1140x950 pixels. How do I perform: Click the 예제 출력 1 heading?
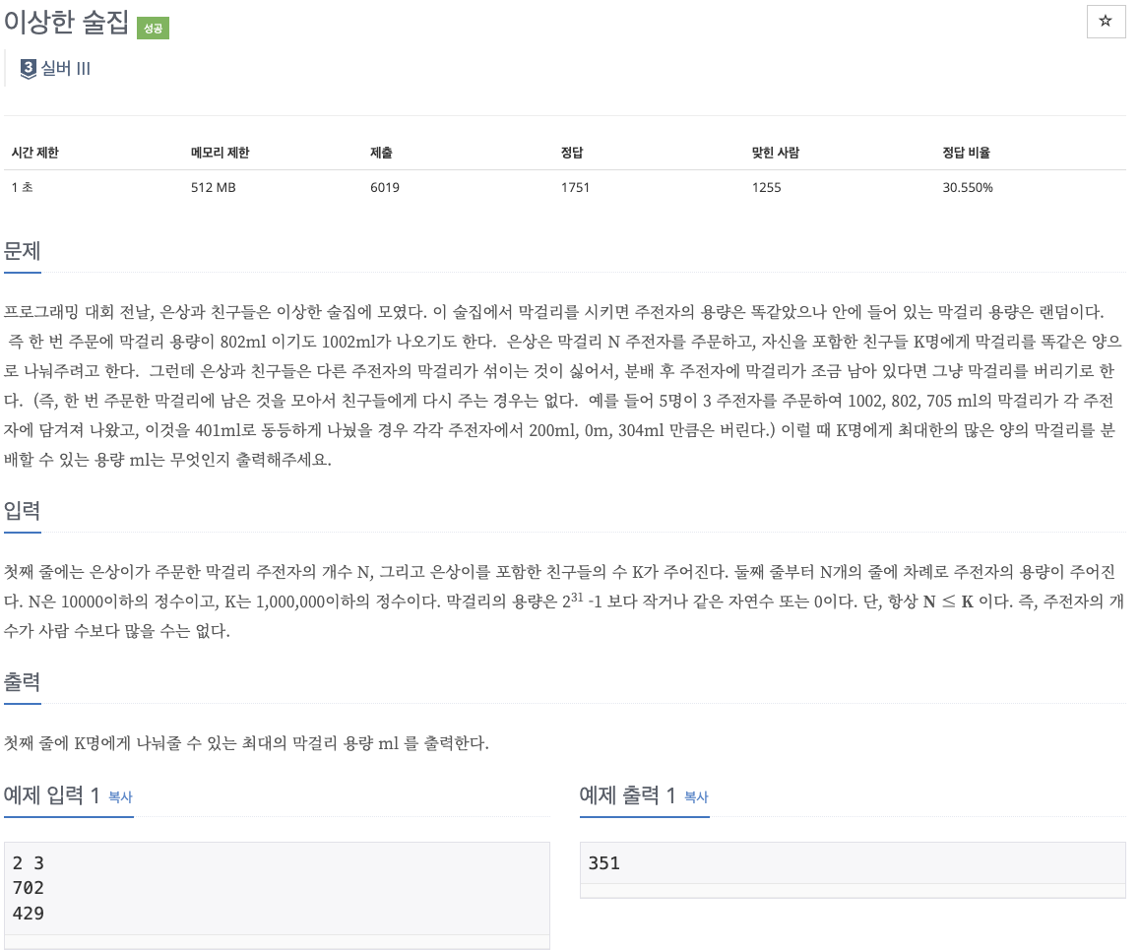click(628, 795)
